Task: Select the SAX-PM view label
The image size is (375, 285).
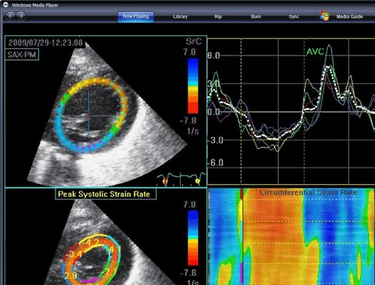Action: click(22, 55)
